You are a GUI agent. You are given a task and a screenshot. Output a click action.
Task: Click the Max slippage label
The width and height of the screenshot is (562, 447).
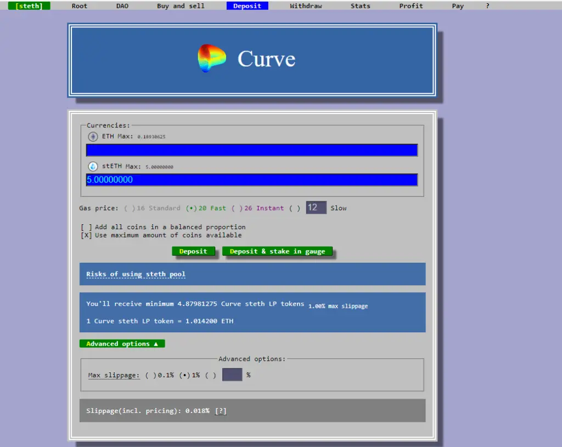point(114,375)
